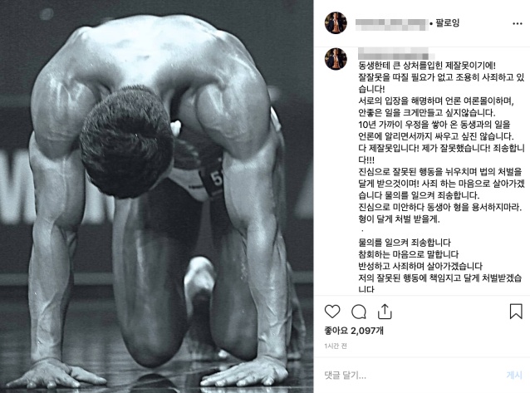The height and width of the screenshot is (393, 530).
Task: Open the header profile avatar
Action: [x=336, y=23]
